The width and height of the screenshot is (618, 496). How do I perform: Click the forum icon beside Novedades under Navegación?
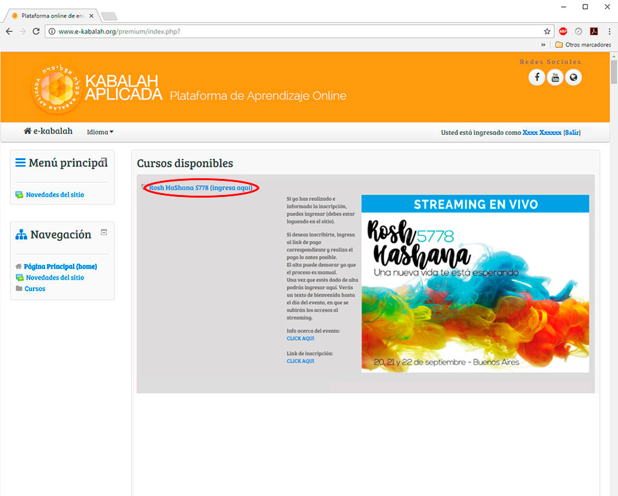click(x=19, y=278)
